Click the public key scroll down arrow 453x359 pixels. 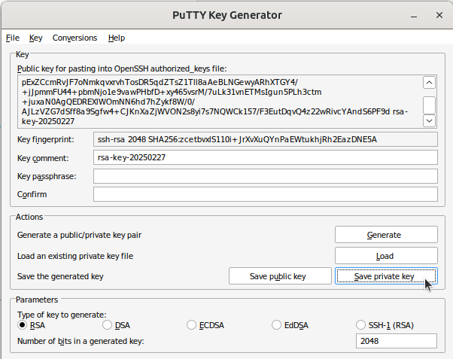pos(430,120)
